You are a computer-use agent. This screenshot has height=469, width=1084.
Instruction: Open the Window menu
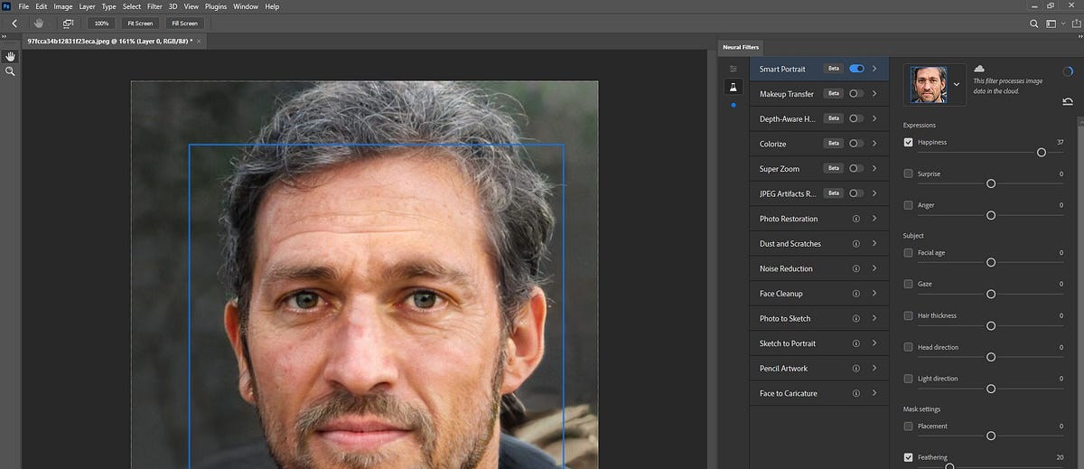click(x=246, y=6)
